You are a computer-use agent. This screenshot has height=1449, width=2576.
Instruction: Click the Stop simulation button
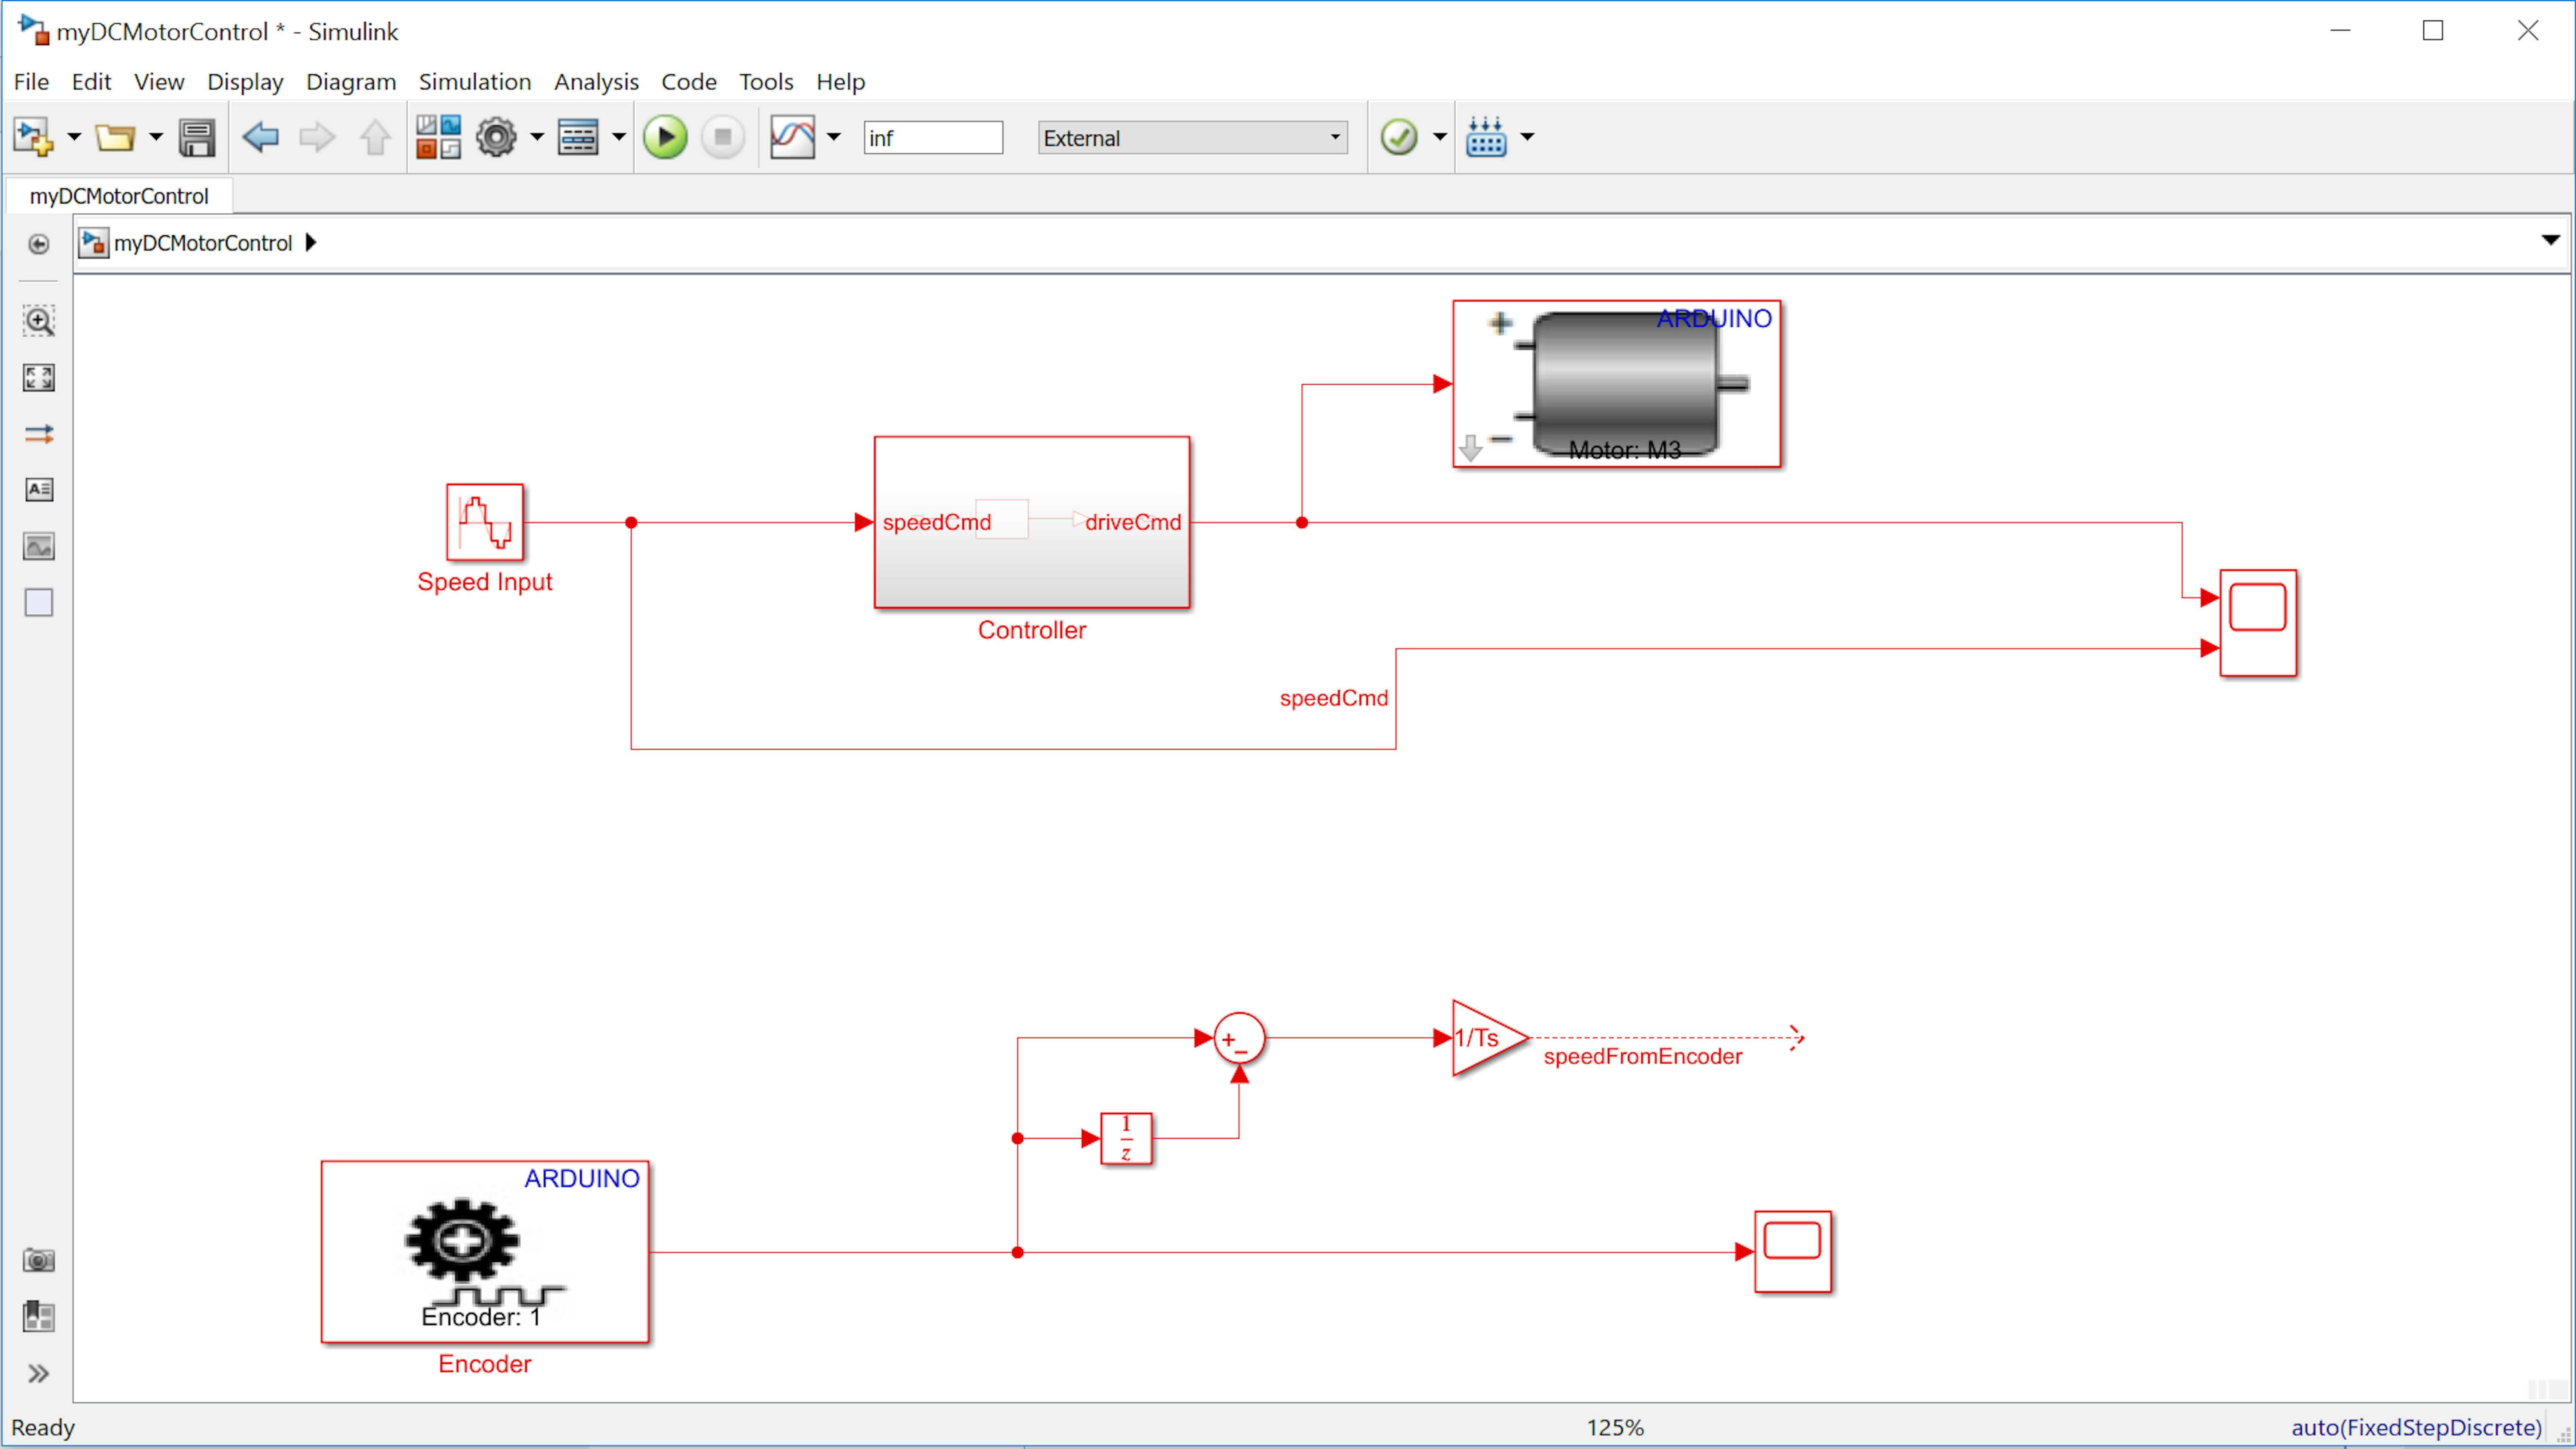[723, 137]
